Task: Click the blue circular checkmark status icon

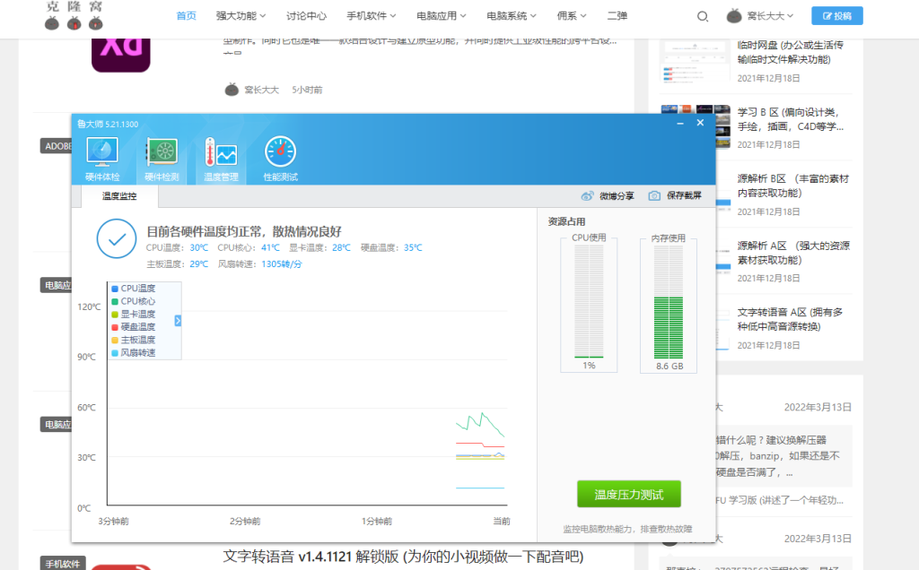Action: point(117,238)
